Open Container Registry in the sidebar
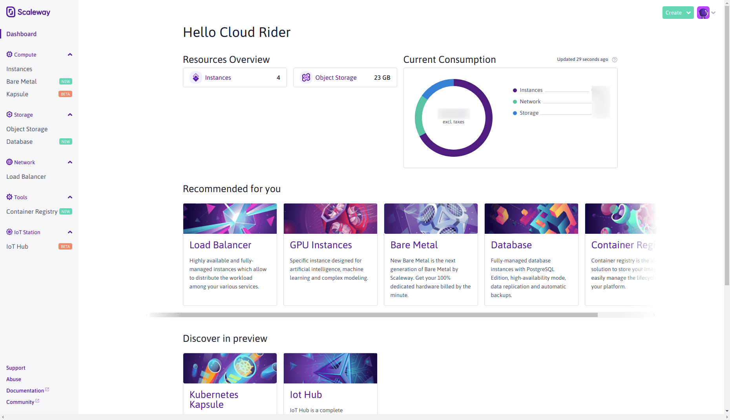 coord(32,211)
